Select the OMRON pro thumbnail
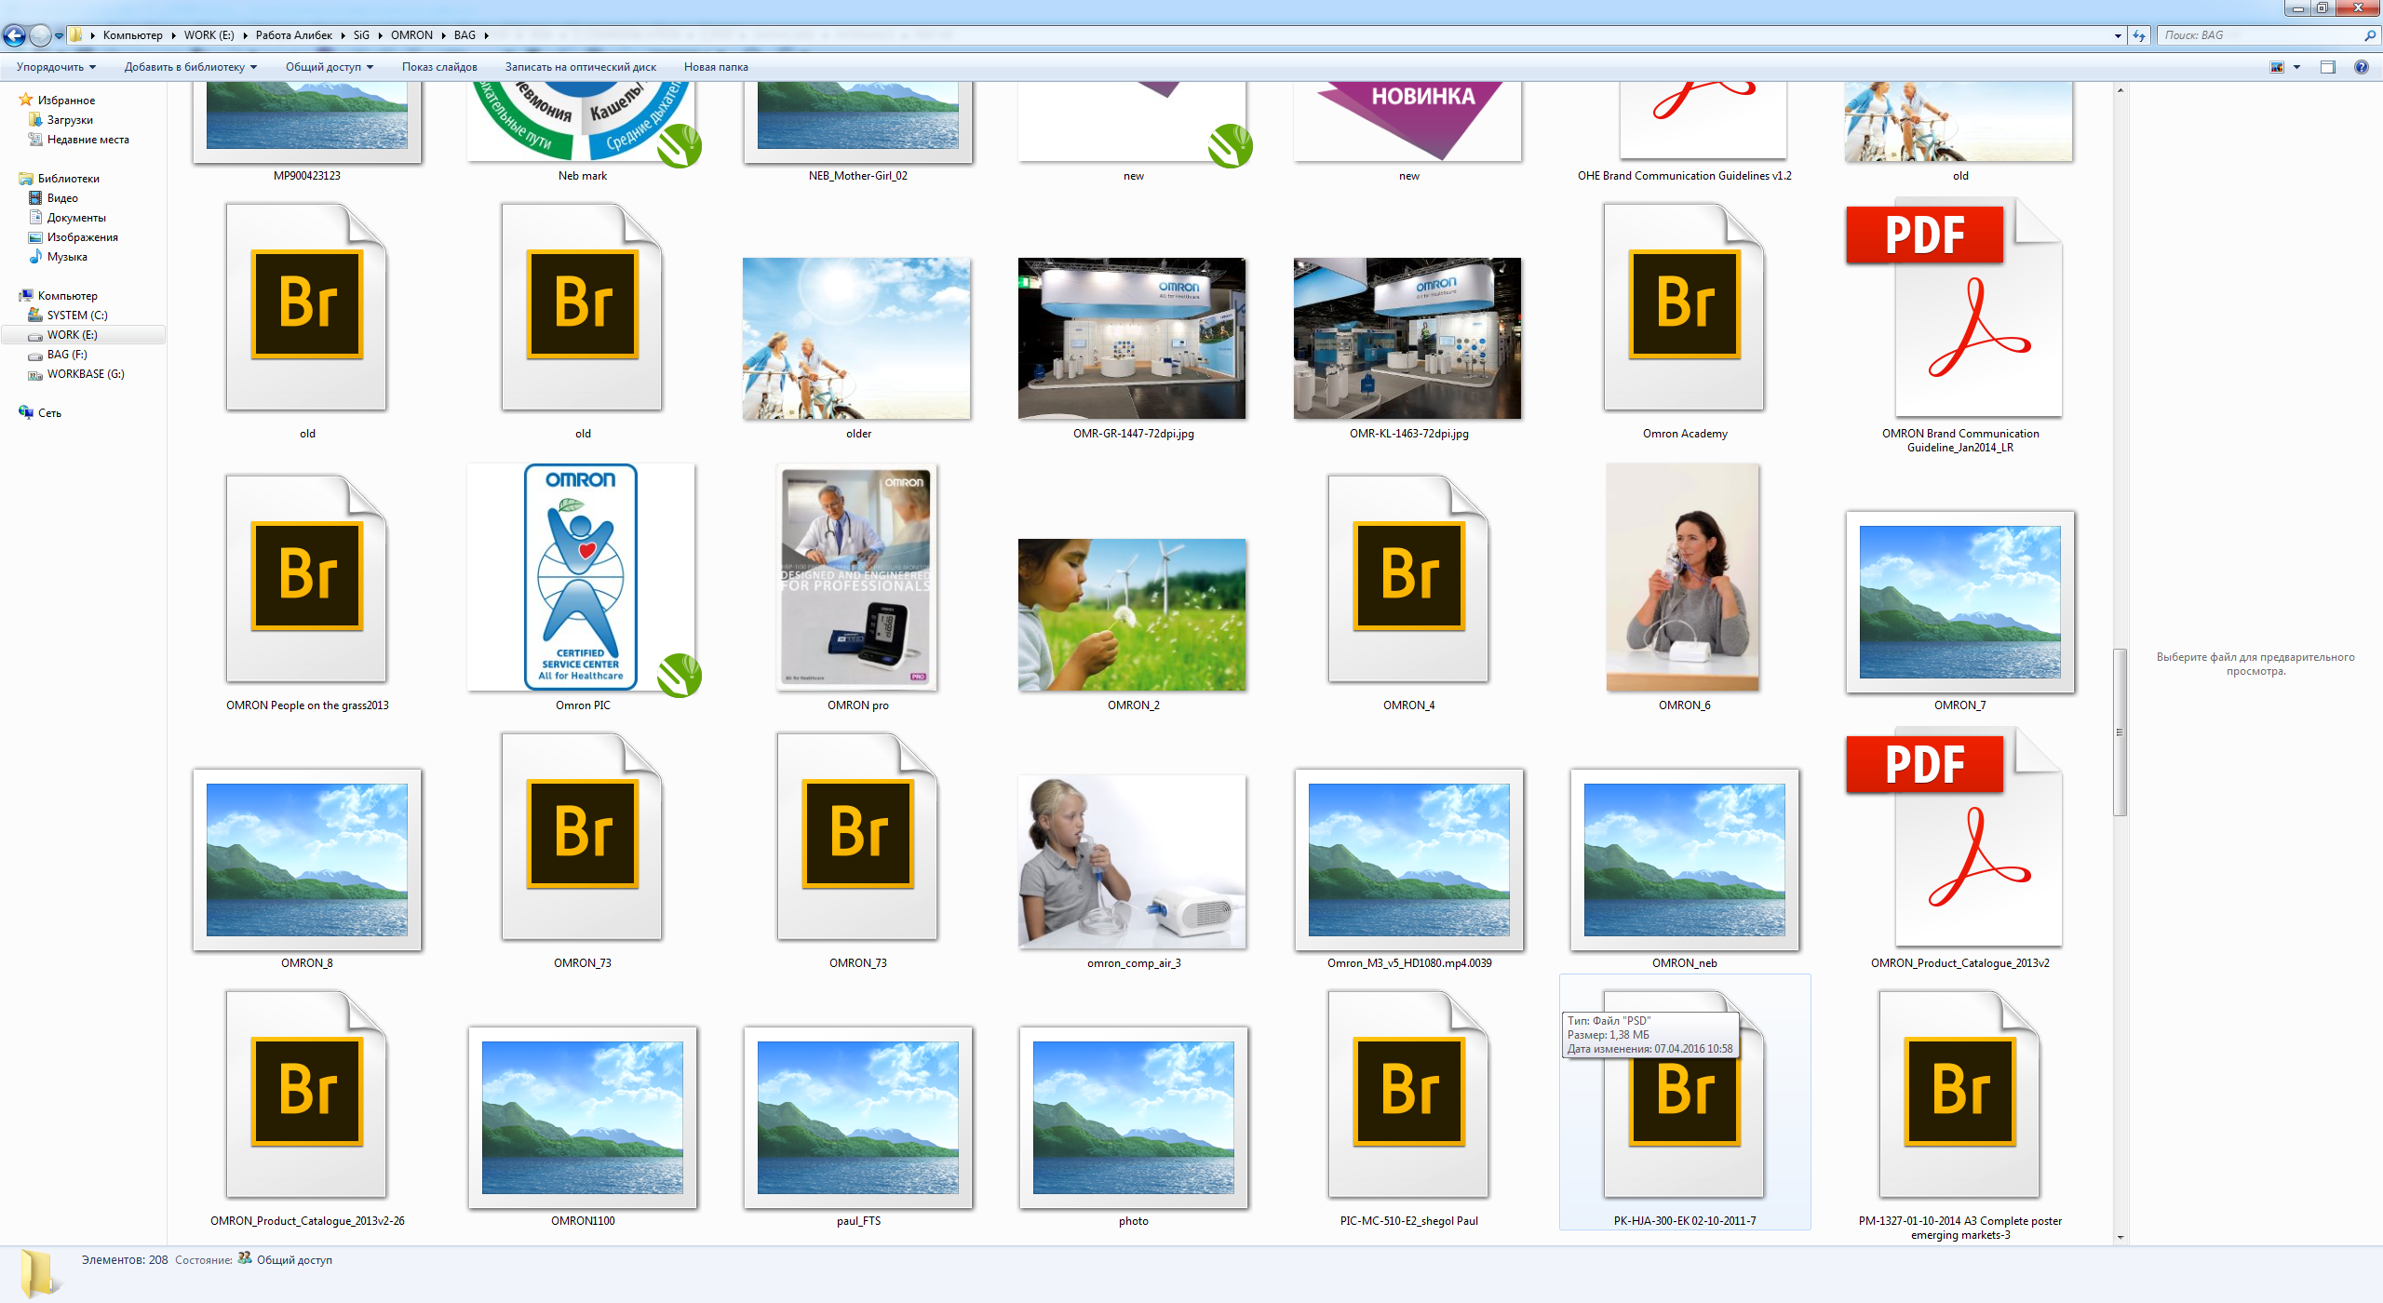Viewport: 2383px width, 1303px height. (858, 579)
